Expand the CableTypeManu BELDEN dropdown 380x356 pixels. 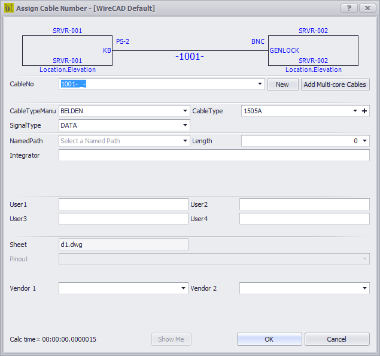click(x=185, y=111)
